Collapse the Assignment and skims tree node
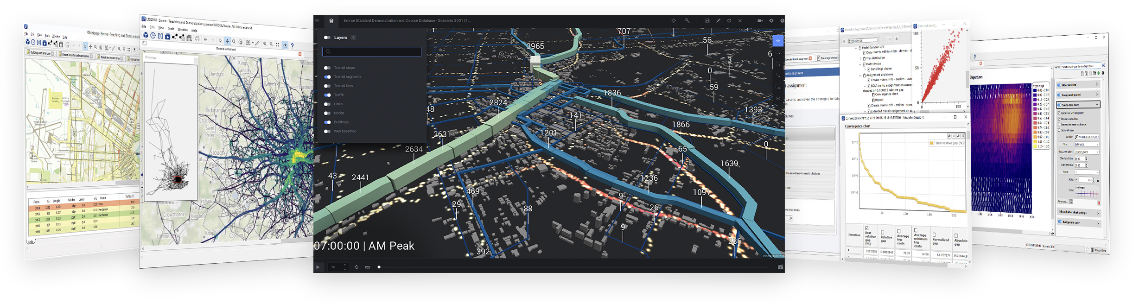The image size is (1133, 304). (860, 75)
